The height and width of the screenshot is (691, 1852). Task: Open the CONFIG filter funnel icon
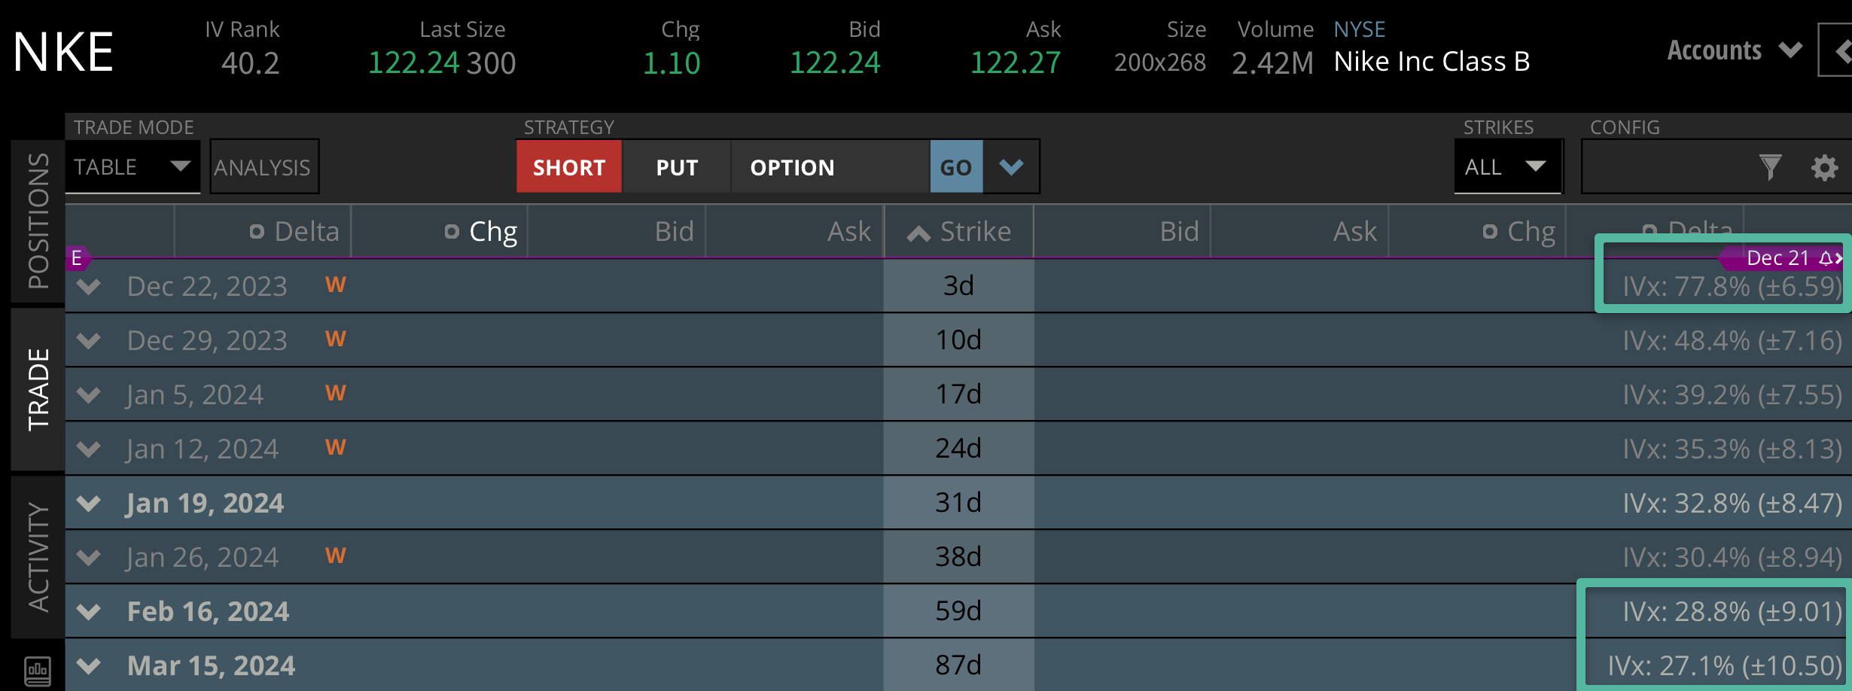(1770, 166)
